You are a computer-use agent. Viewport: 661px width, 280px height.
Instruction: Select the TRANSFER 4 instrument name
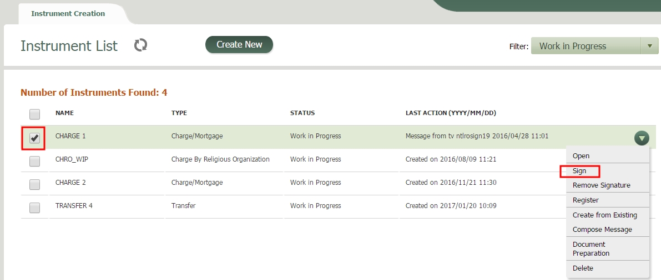coord(74,206)
